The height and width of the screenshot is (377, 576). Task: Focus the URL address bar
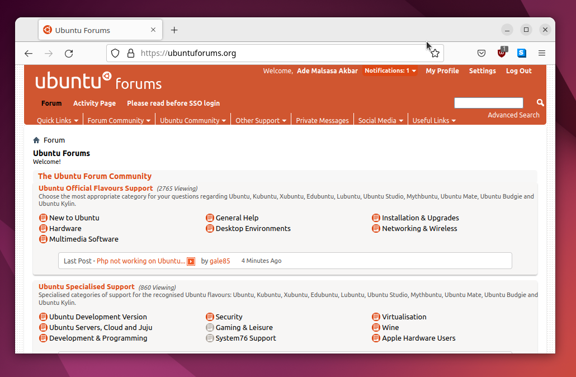pyautogui.click(x=275, y=53)
